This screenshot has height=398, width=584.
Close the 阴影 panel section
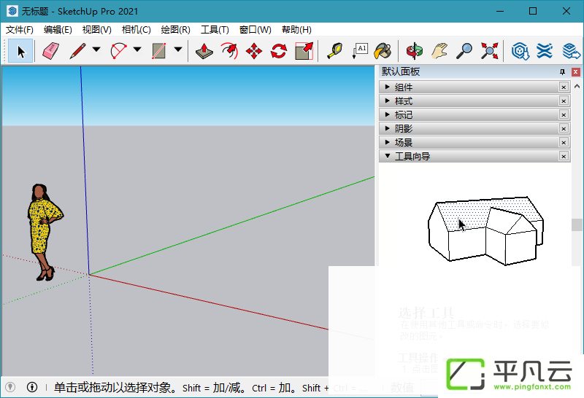[x=564, y=128]
